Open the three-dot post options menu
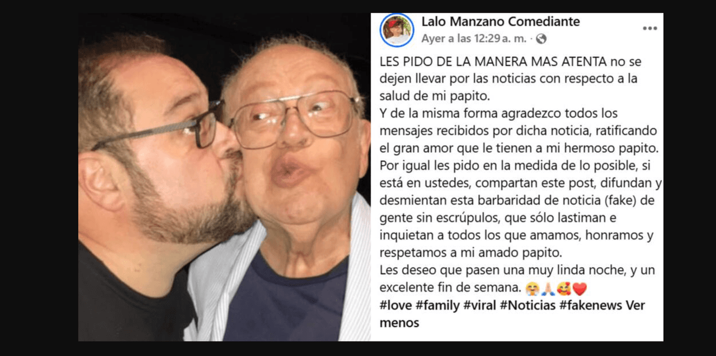This screenshot has width=716, height=356. pyautogui.click(x=649, y=28)
